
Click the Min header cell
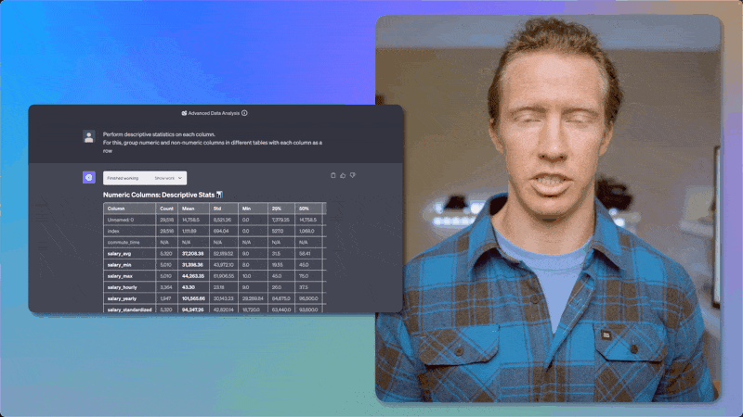[x=253, y=208]
